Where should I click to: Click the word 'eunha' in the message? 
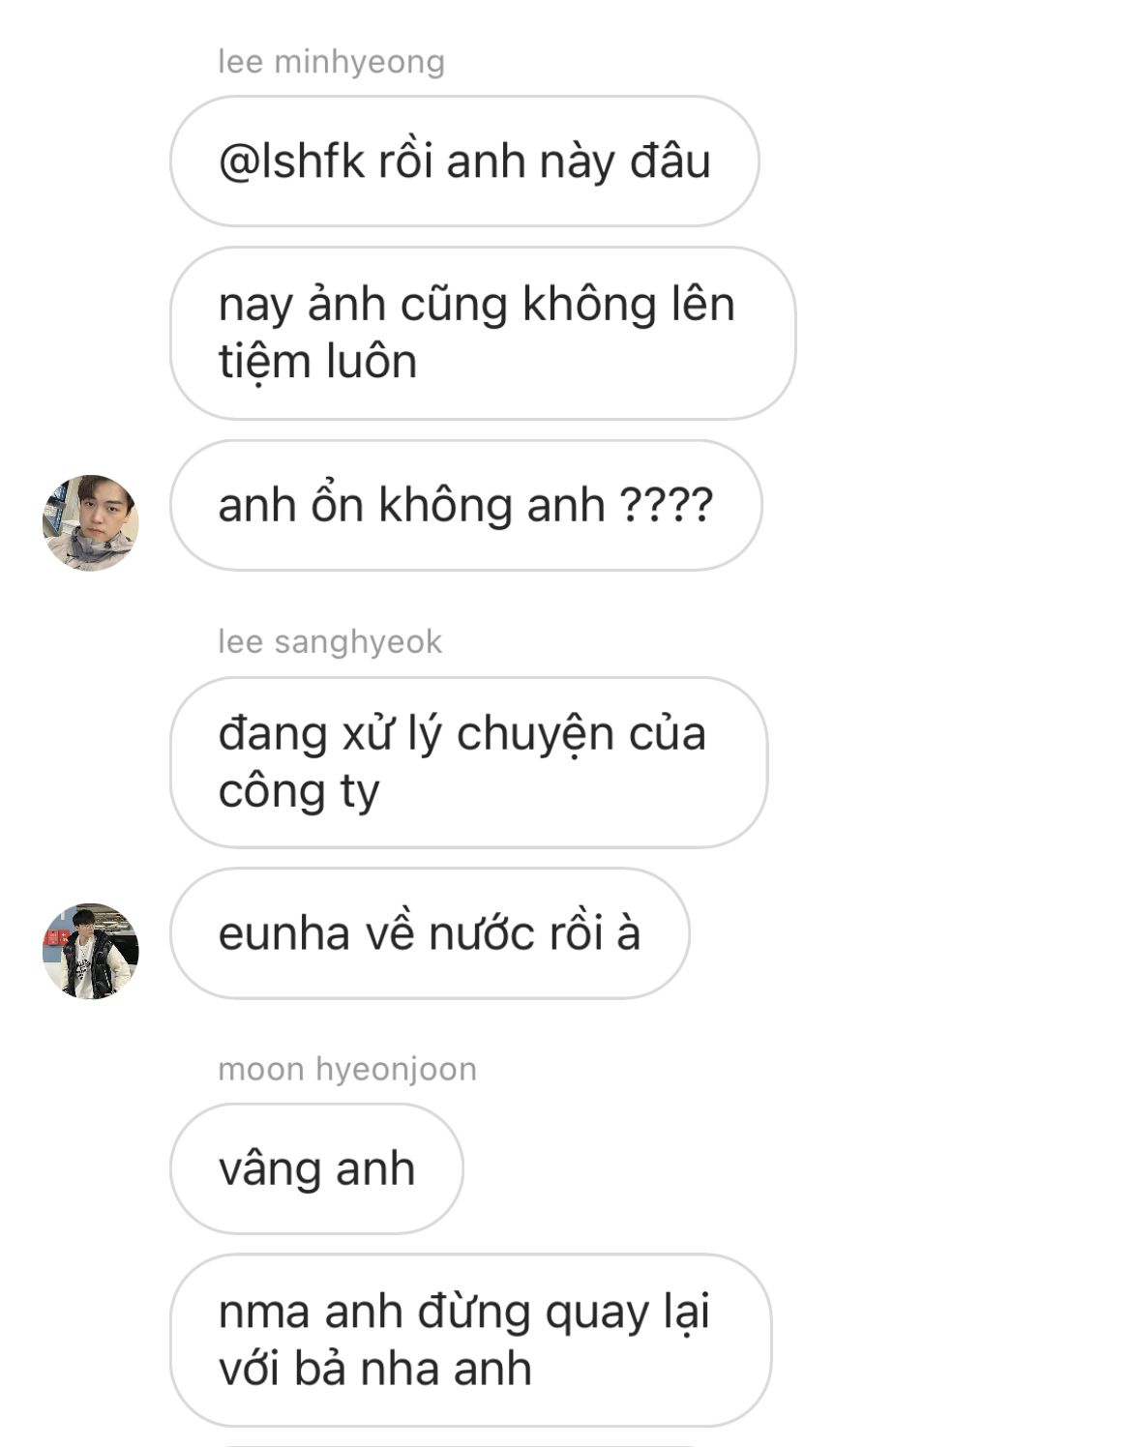pos(284,933)
